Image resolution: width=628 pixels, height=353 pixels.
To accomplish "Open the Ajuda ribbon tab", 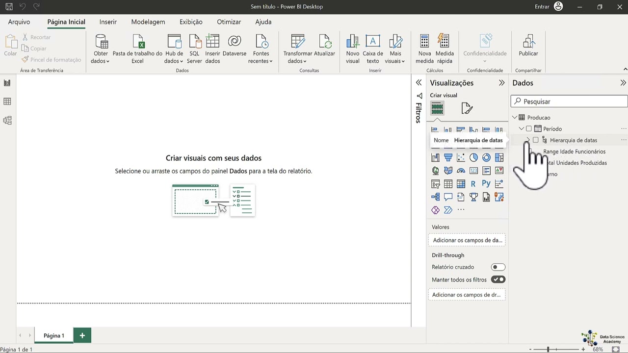I will point(263,22).
